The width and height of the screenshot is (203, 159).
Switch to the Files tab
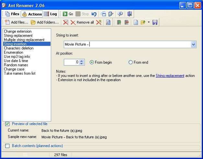pos(12,14)
